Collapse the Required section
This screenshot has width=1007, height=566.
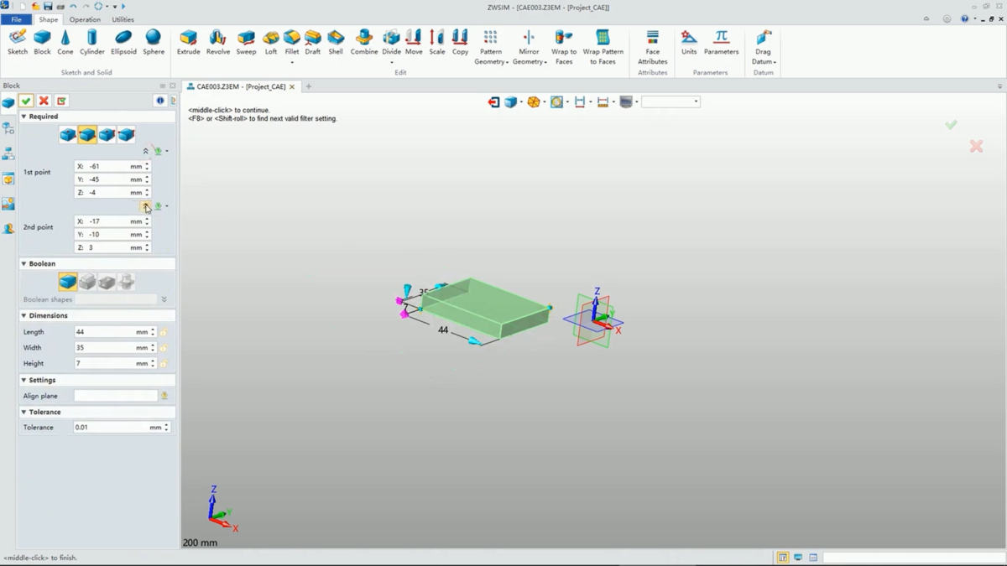coord(23,117)
